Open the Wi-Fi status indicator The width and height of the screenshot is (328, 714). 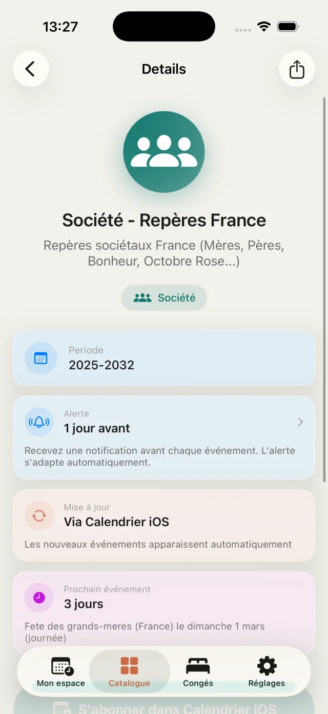pos(264,26)
